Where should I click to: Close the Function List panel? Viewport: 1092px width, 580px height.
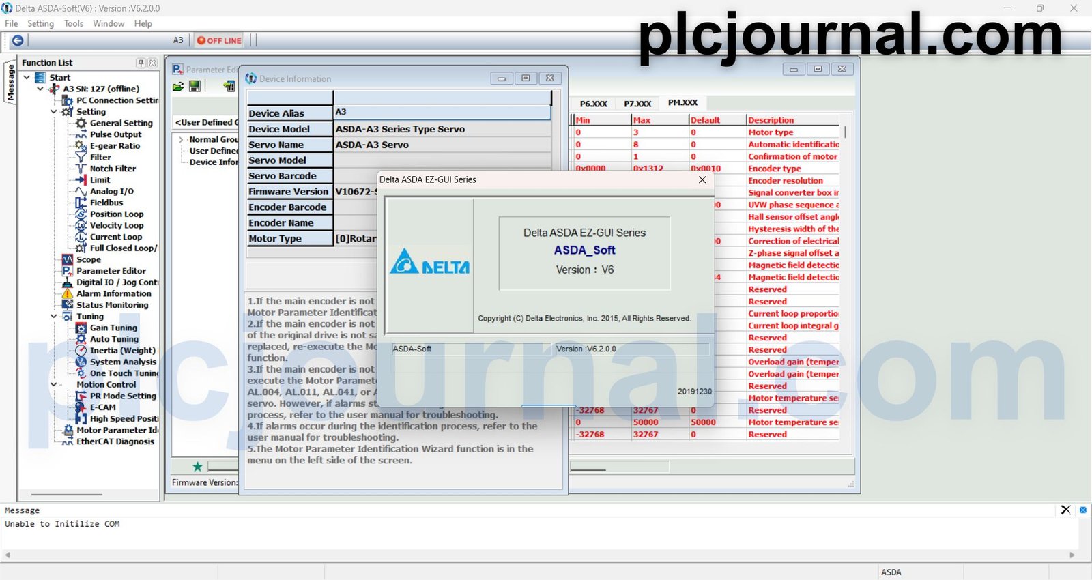153,63
